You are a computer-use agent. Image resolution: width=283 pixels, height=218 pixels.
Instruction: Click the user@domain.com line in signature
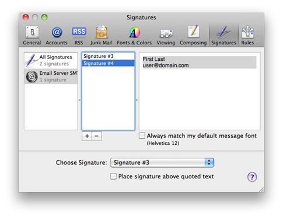[166, 65]
